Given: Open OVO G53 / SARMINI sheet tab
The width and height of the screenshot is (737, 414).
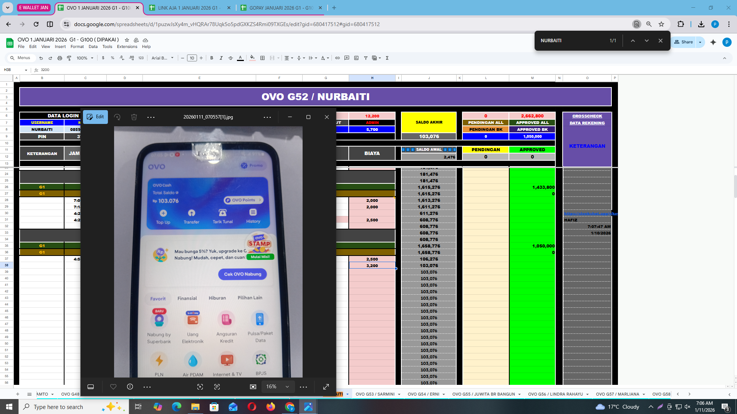Looking at the screenshot, I should [x=375, y=394].
